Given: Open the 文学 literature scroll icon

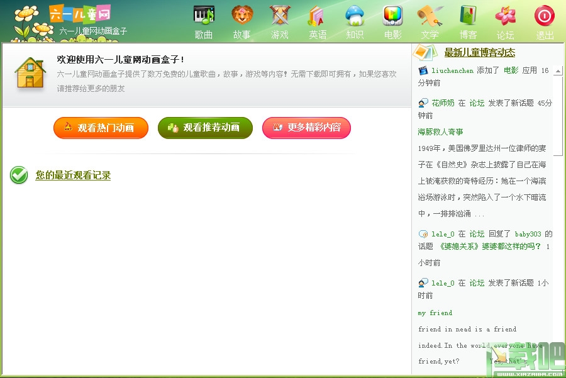Looking at the screenshot, I should (x=430, y=16).
